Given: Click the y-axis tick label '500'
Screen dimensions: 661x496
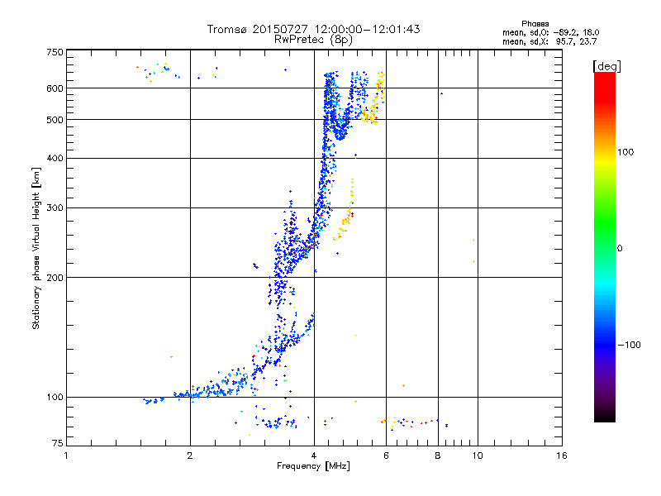Looking at the screenshot, I should [55, 120].
